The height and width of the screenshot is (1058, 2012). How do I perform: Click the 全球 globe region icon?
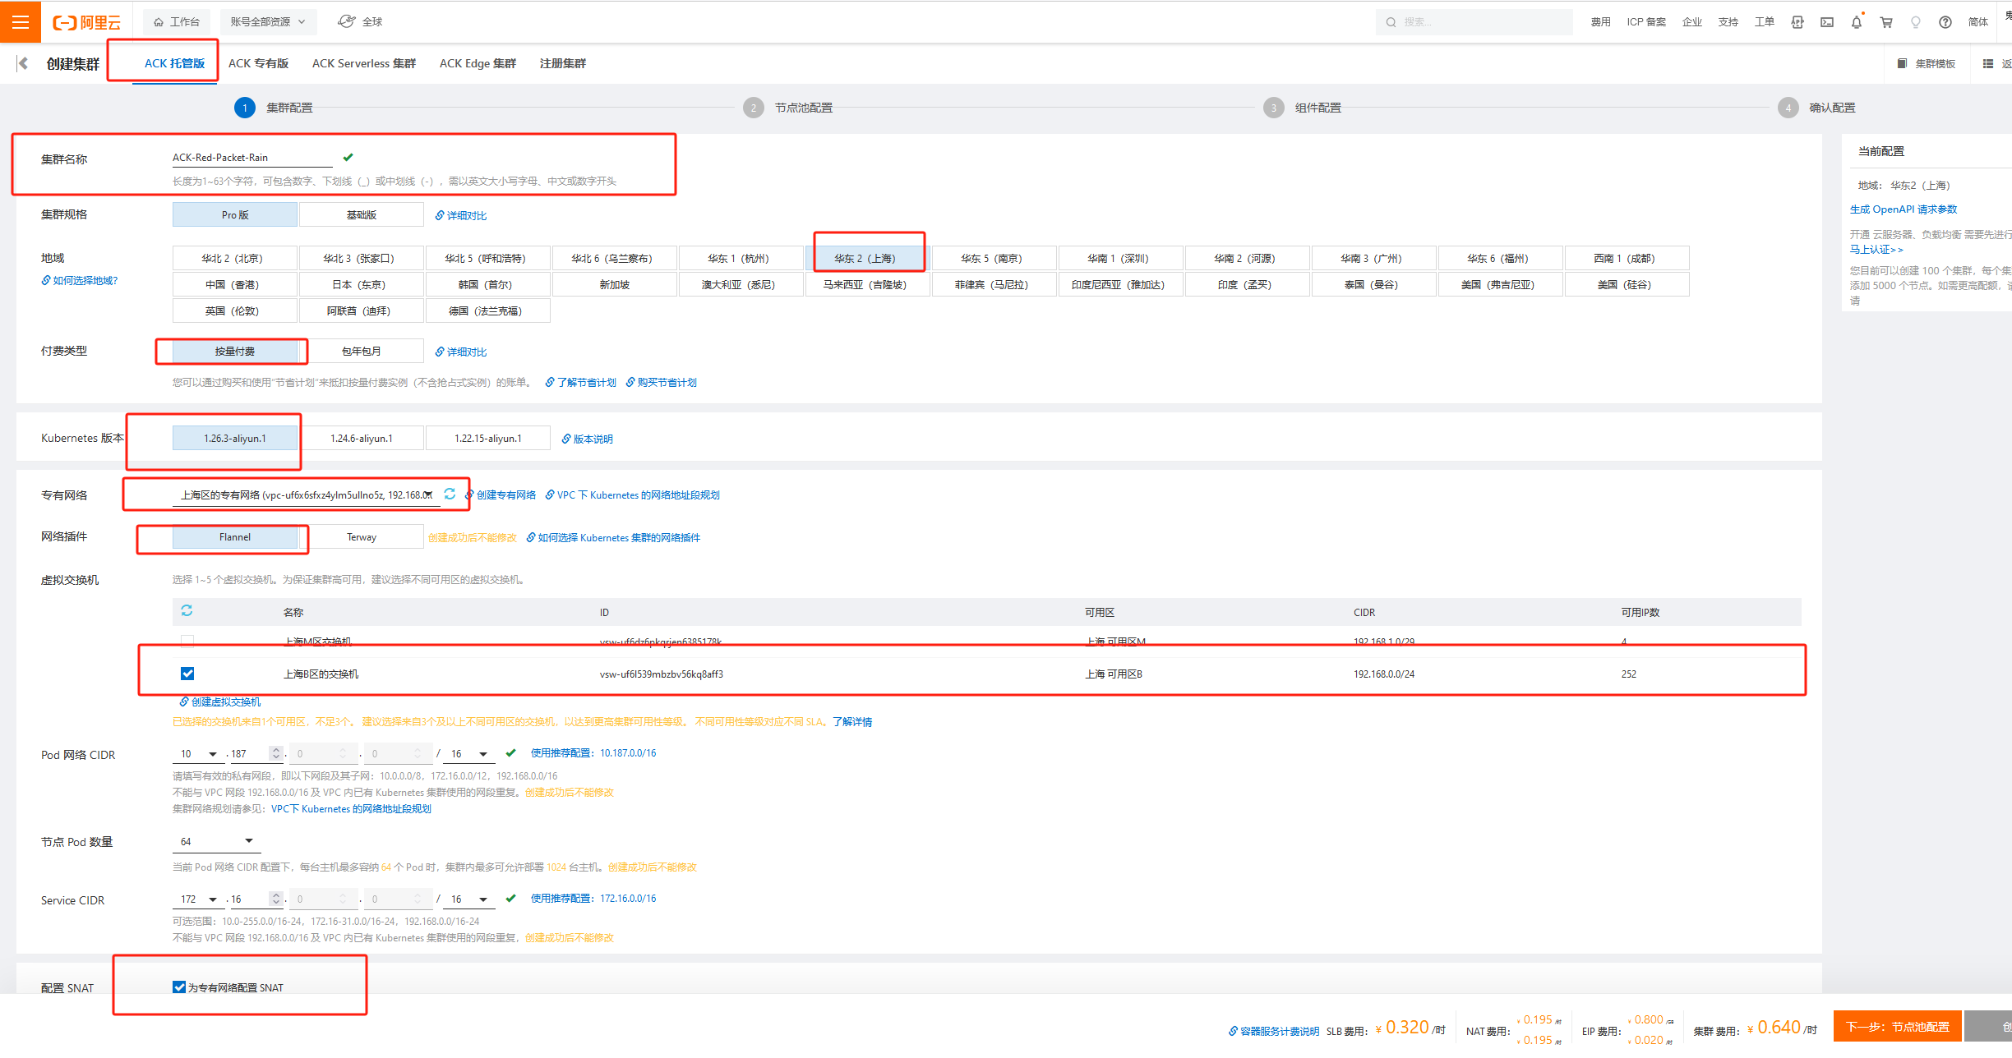tap(347, 21)
